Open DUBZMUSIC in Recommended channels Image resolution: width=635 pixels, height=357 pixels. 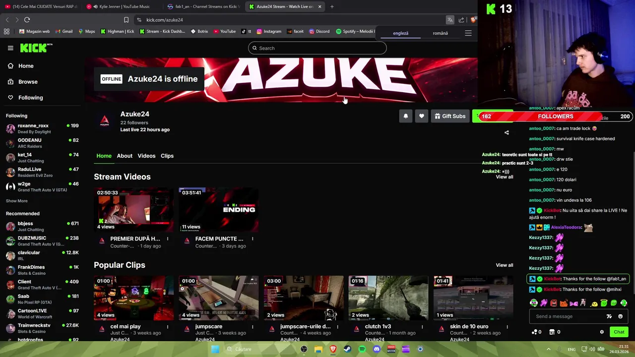42,241
